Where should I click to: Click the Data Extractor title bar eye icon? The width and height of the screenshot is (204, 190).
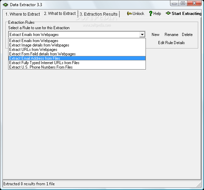pyautogui.click(x=5, y=5)
